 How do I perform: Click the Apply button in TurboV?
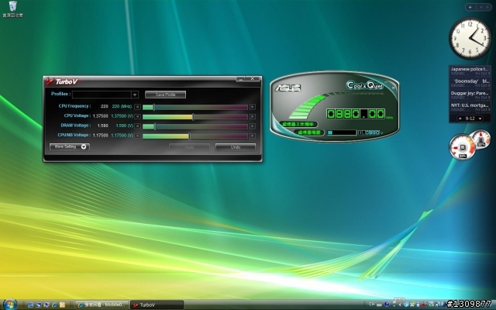pyautogui.click(x=189, y=147)
